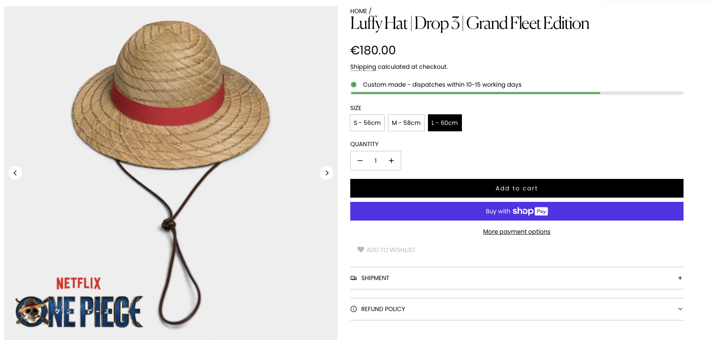The width and height of the screenshot is (709, 340).
Task: Go to next product image arrow
Action: pos(326,173)
